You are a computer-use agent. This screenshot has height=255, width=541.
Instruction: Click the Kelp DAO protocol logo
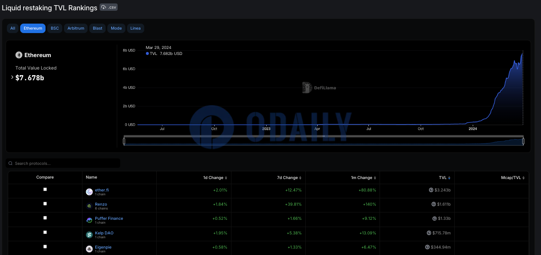coord(89,235)
